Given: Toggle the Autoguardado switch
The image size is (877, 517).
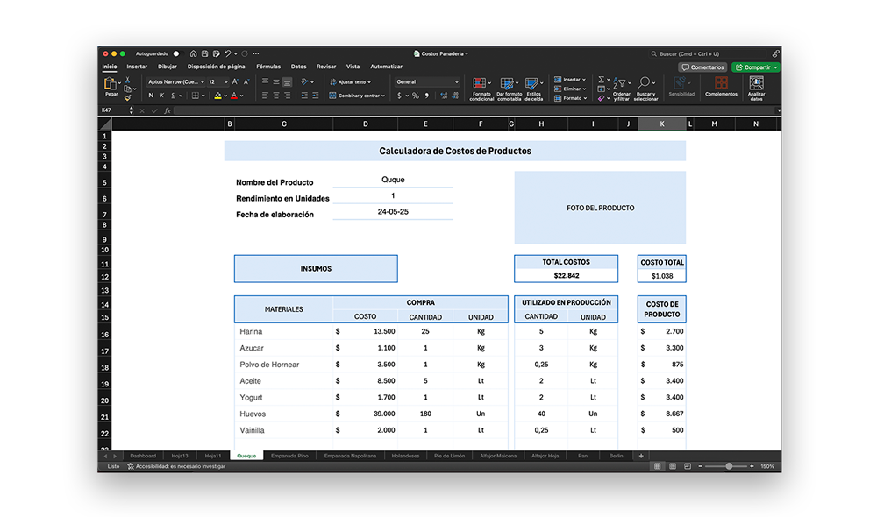Looking at the screenshot, I should tap(177, 53).
